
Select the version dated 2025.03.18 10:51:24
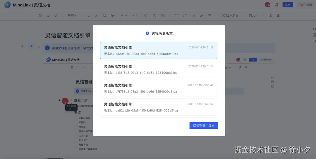coord(159,69)
